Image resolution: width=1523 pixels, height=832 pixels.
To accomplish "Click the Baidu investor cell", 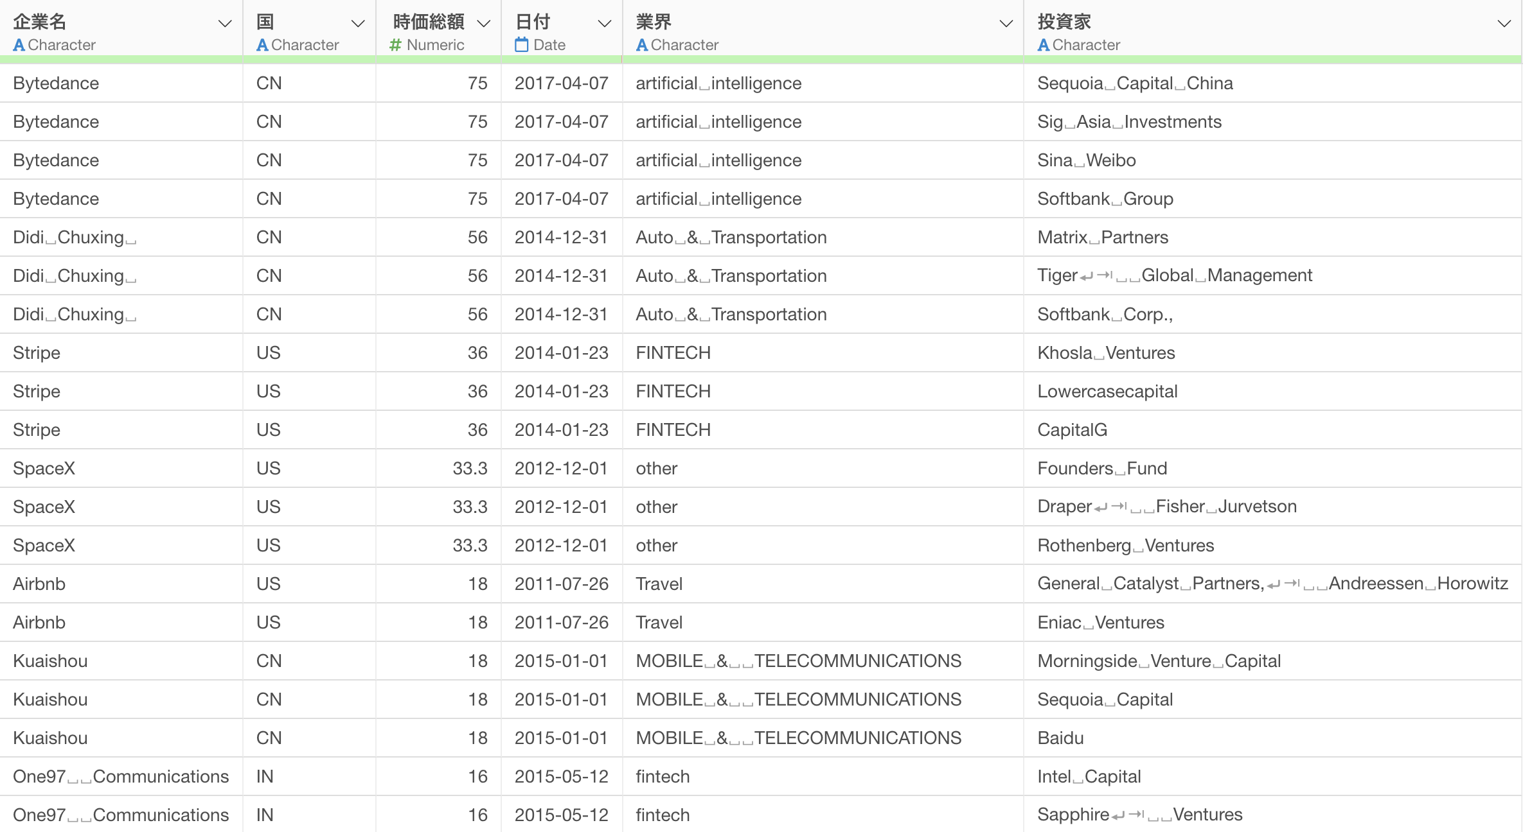I will pos(1273,738).
